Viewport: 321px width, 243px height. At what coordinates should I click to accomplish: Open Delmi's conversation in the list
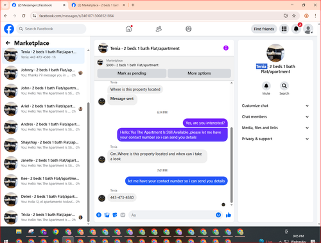click(44, 199)
